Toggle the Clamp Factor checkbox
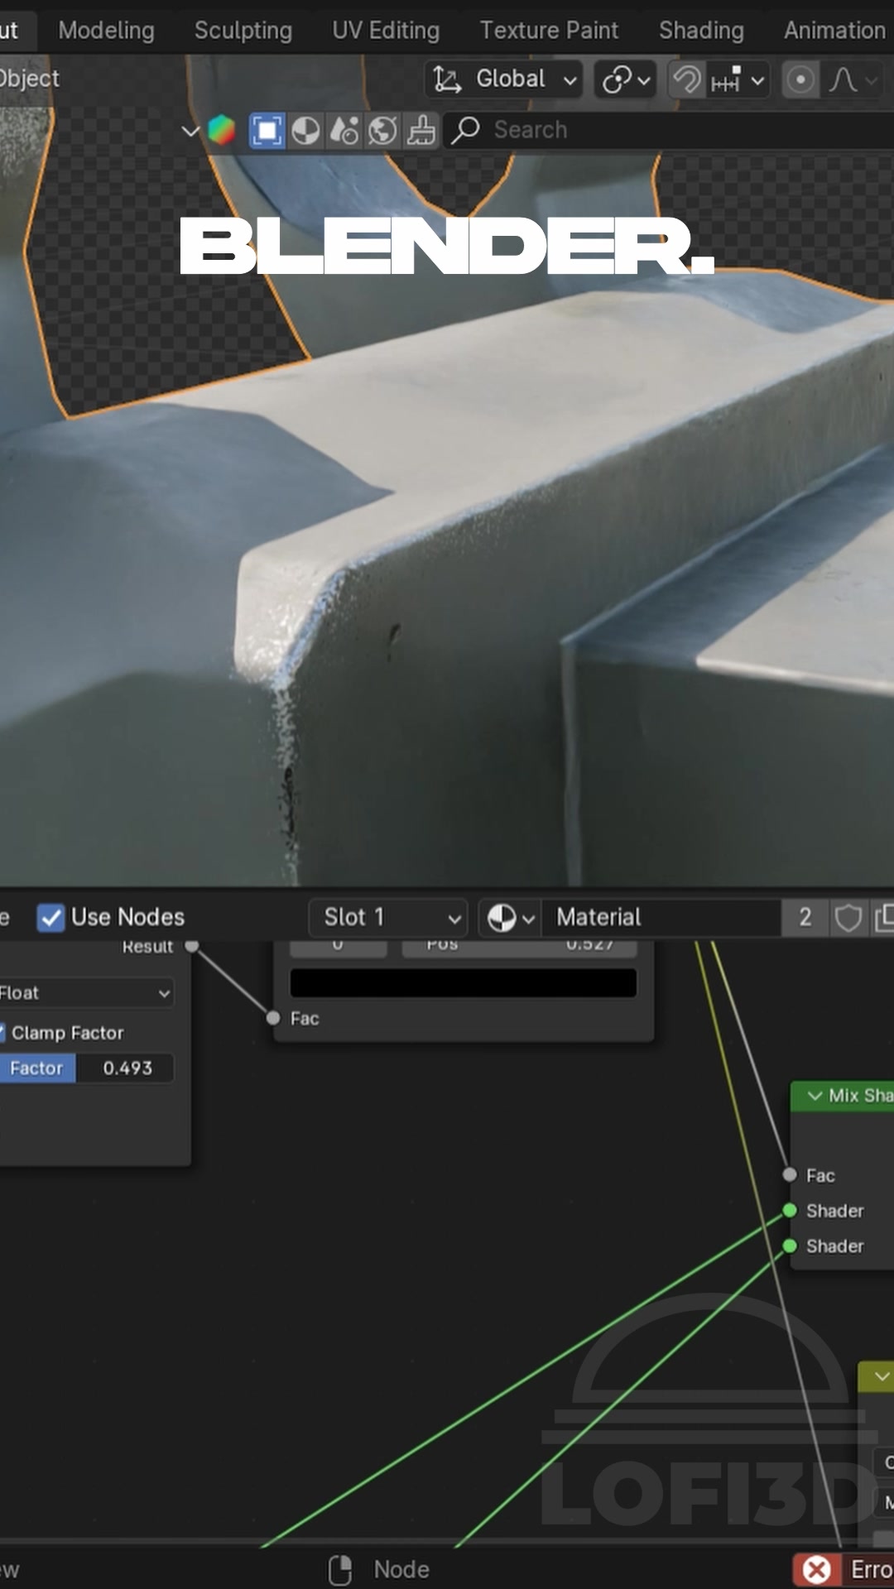This screenshot has height=1589, width=894. click(x=2, y=1033)
